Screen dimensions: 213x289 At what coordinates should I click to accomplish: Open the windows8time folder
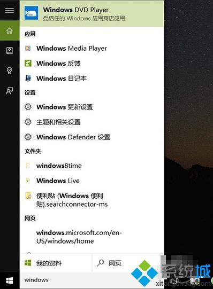[92, 166]
